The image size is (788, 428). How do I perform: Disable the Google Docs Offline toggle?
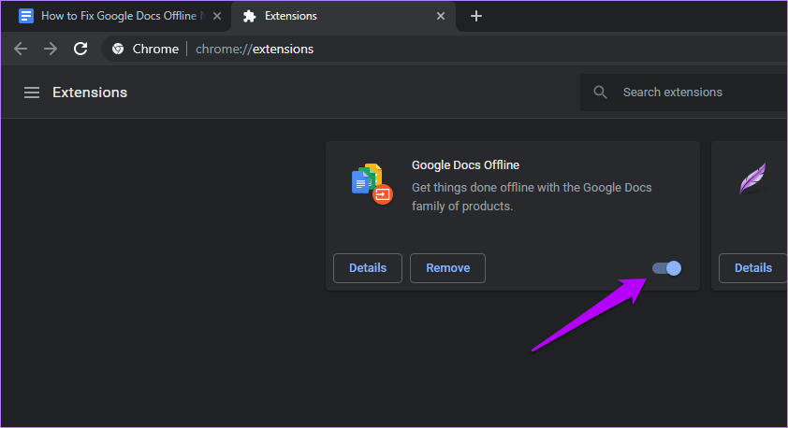click(x=666, y=268)
